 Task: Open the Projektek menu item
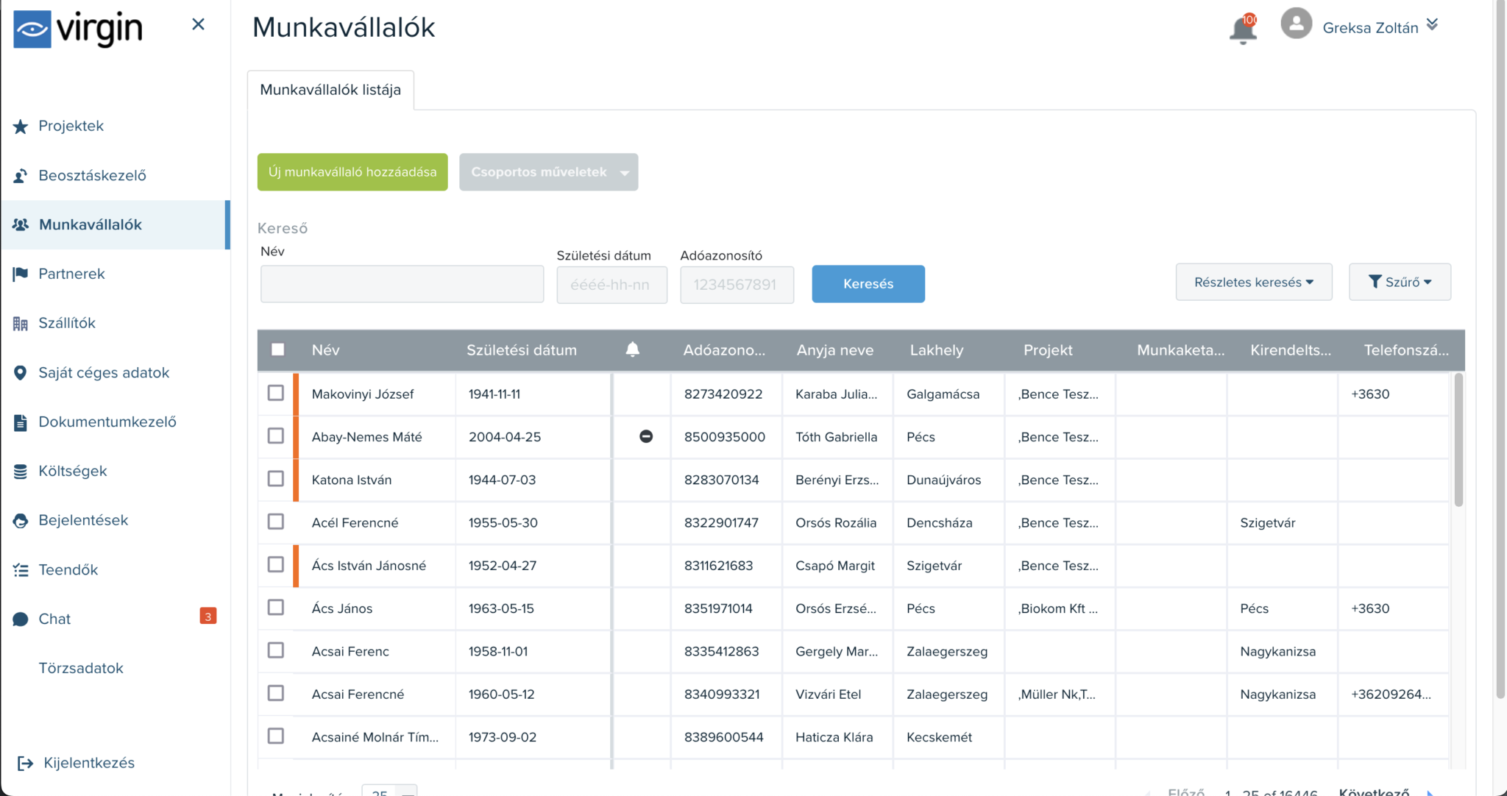pyautogui.click(x=71, y=126)
